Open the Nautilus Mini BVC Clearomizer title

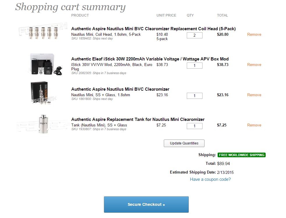click(x=120, y=89)
